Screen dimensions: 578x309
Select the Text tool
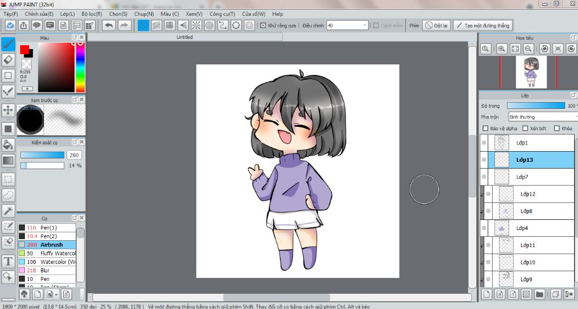pos(8,261)
